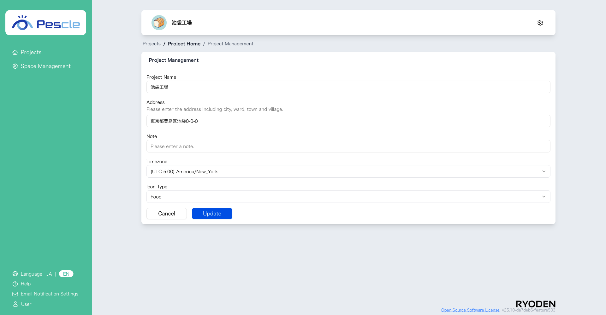The width and height of the screenshot is (606, 315).
Task: Select the Space Management gear icon
Action: [15, 66]
